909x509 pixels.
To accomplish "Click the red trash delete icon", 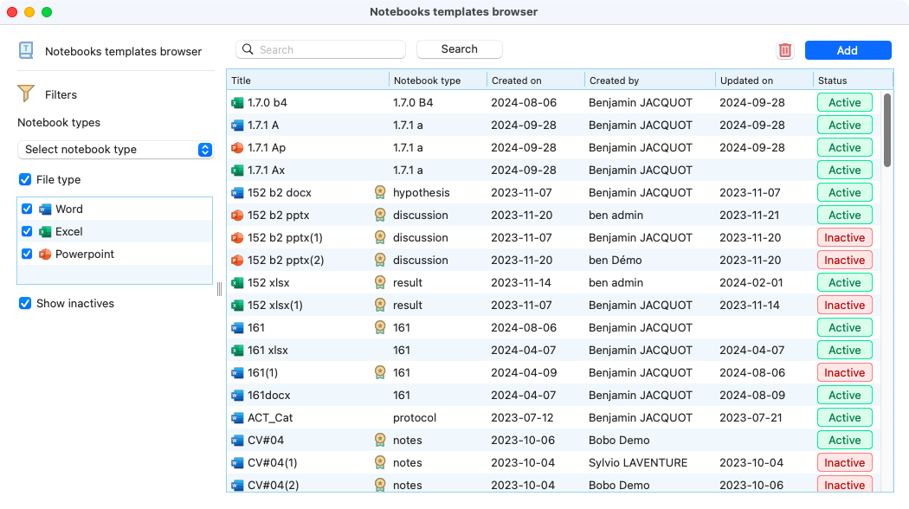I will [x=785, y=50].
